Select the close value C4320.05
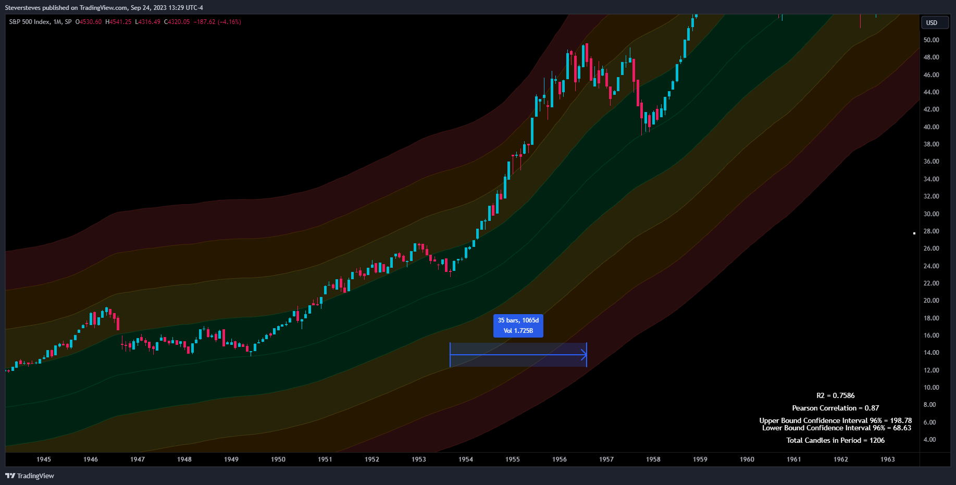The height and width of the screenshot is (485, 956). coord(177,22)
